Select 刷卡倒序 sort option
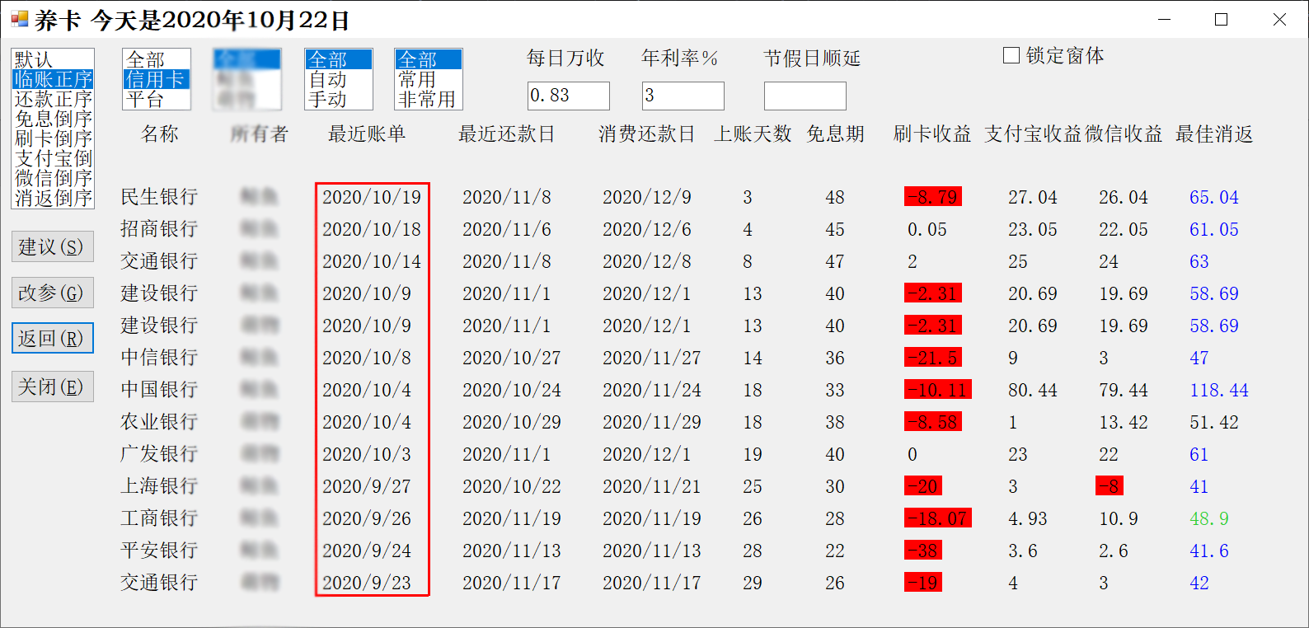Viewport: 1309px width, 628px height. [x=53, y=138]
